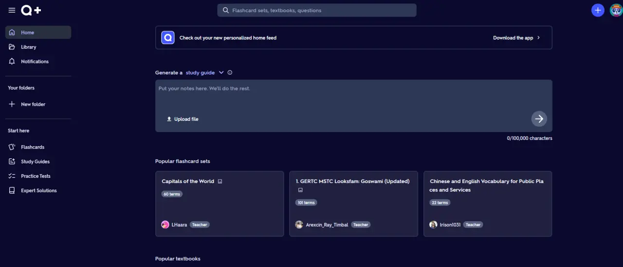Screen dimensions: 623x267
Task: Click the Popular textbooks heading
Action: click(178, 259)
